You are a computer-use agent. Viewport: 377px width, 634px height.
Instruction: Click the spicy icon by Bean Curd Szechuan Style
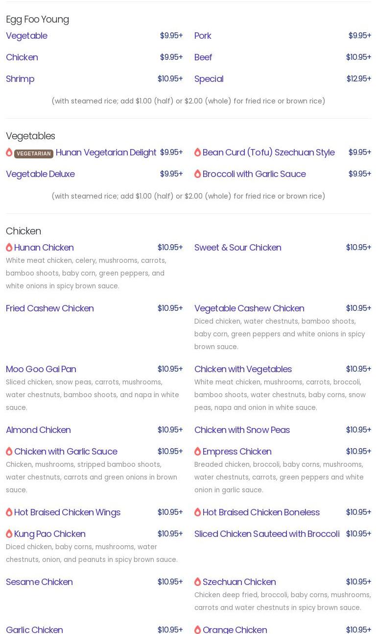click(198, 152)
